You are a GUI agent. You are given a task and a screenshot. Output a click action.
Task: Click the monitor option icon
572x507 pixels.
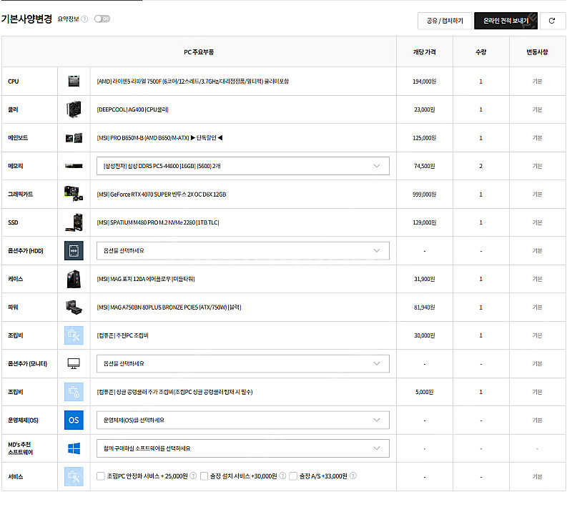[x=74, y=364]
